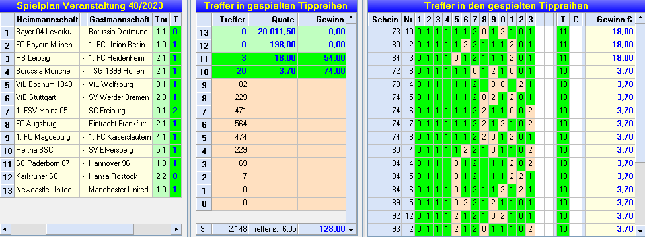The image size is (645, 237).
Task: Select Newcastle United cell
Action: 48,190
